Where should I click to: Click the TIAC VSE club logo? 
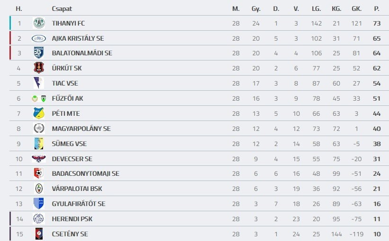38,83
